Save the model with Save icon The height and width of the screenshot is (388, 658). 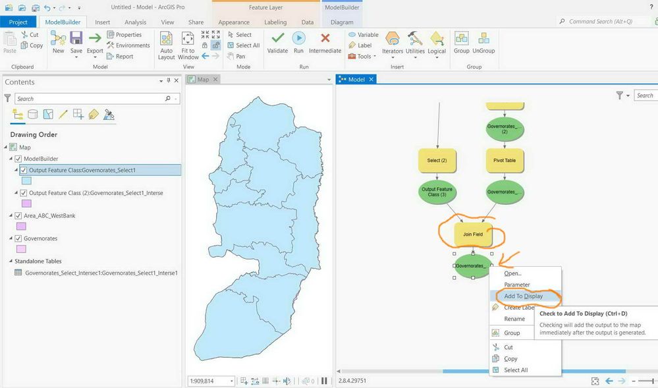pos(76,39)
